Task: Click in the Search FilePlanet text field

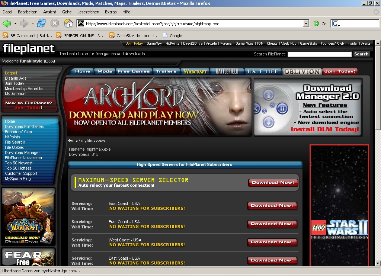Action: tap(319, 54)
